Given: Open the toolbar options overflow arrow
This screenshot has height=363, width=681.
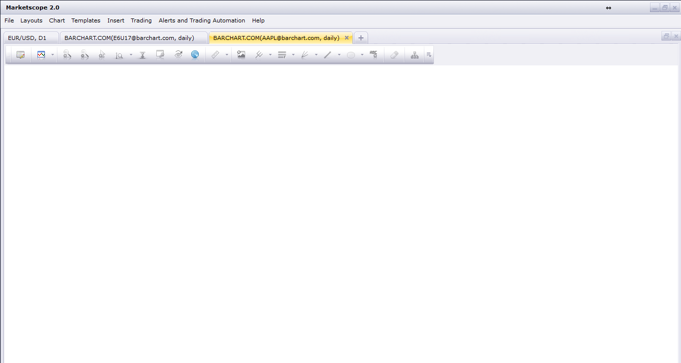Looking at the screenshot, I should [x=429, y=55].
